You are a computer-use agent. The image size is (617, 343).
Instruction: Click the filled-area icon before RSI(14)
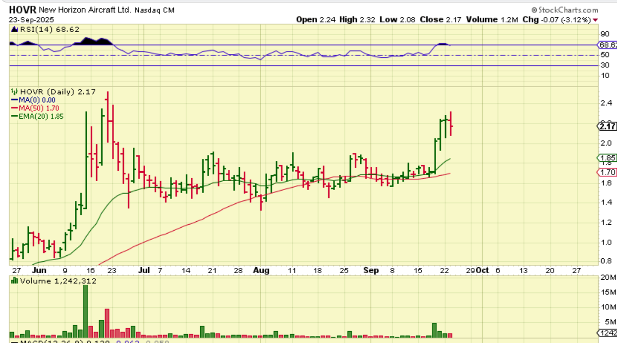[14, 30]
